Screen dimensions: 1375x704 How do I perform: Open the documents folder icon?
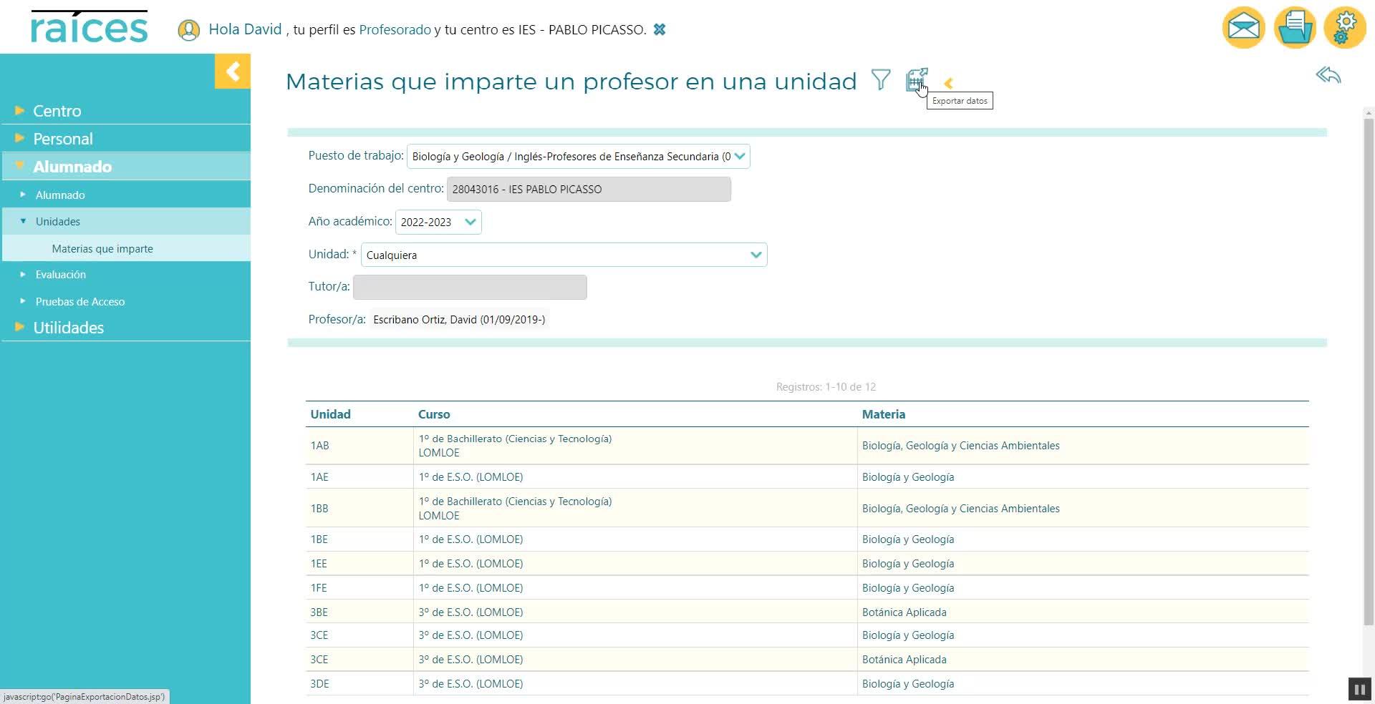pos(1294,28)
